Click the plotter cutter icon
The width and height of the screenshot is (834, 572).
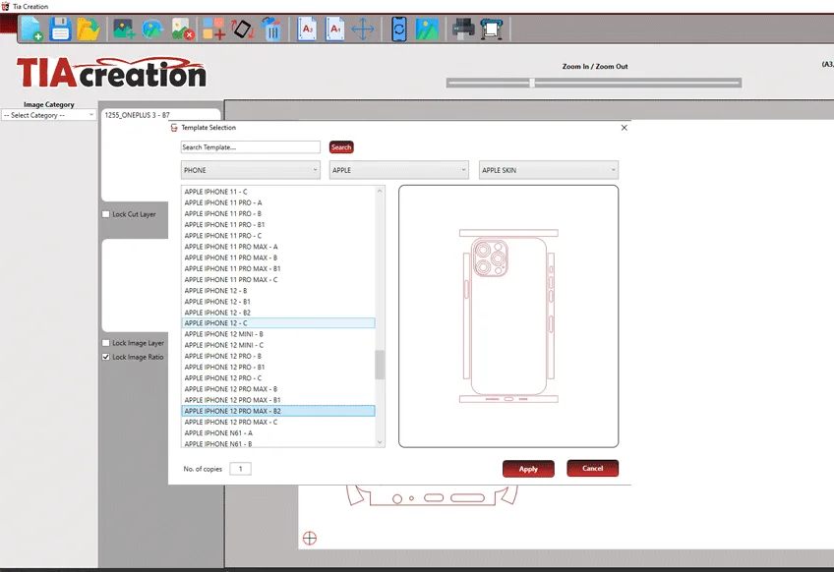click(x=492, y=29)
